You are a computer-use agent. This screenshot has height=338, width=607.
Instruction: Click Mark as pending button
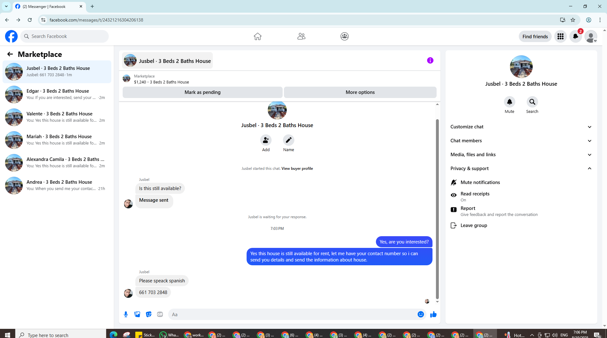point(203,92)
